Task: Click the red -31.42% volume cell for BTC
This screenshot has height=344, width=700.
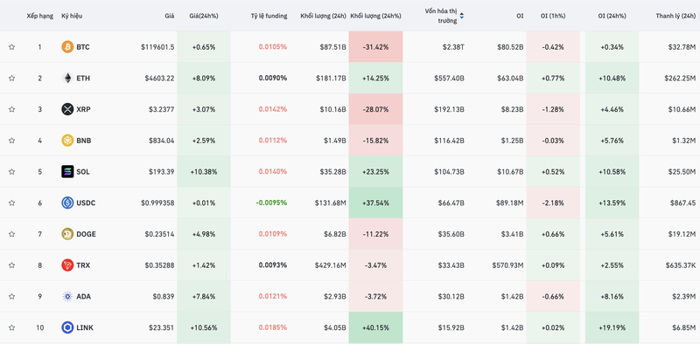Action: click(x=375, y=47)
